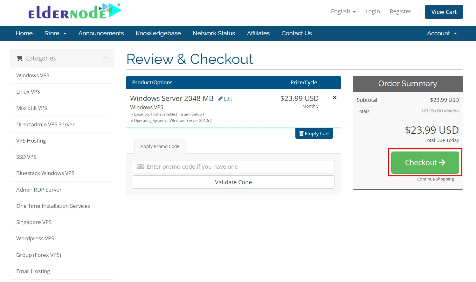Click the shopping cart Categories icon
Viewport: 476px width, 282px height.
click(x=19, y=58)
